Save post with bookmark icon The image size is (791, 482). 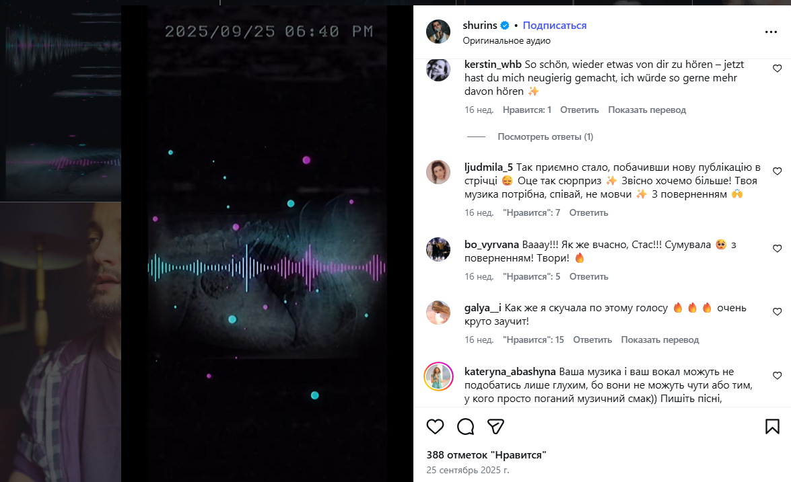pyautogui.click(x=772, y=427)
